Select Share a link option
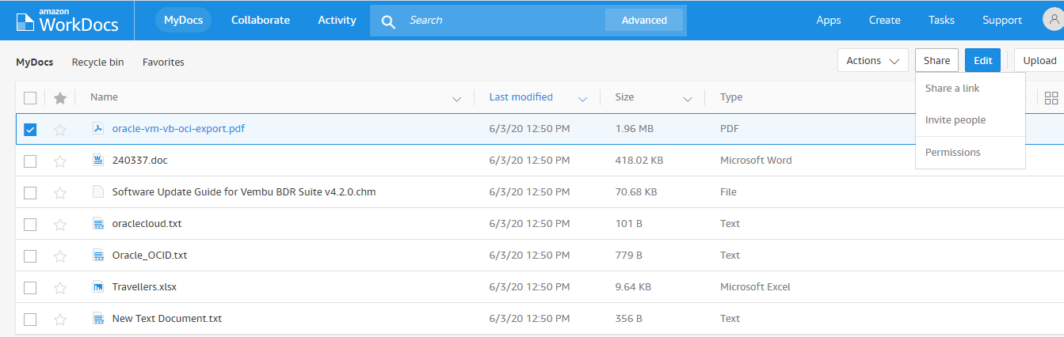The width and height of the screenshot is (1064, 337). [952, 89]
